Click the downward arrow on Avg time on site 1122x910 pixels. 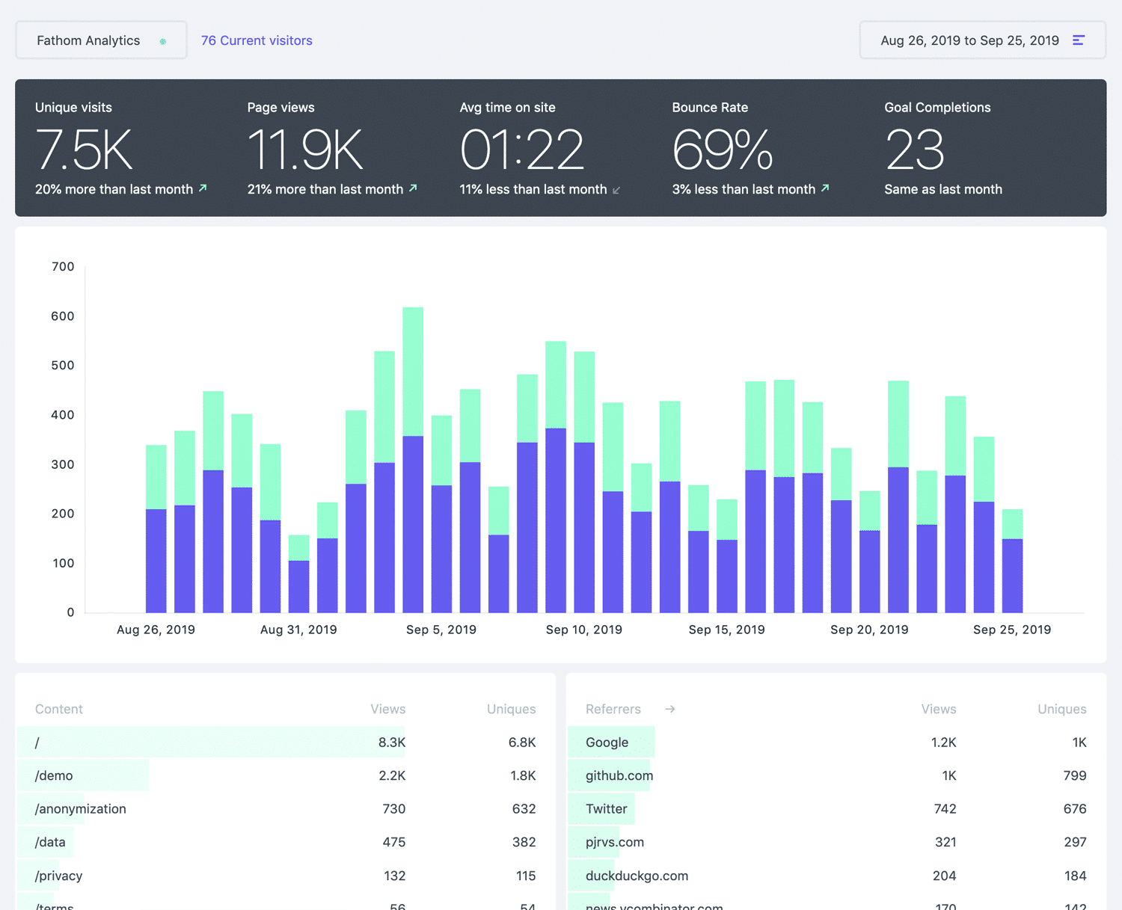click(616, 190)
